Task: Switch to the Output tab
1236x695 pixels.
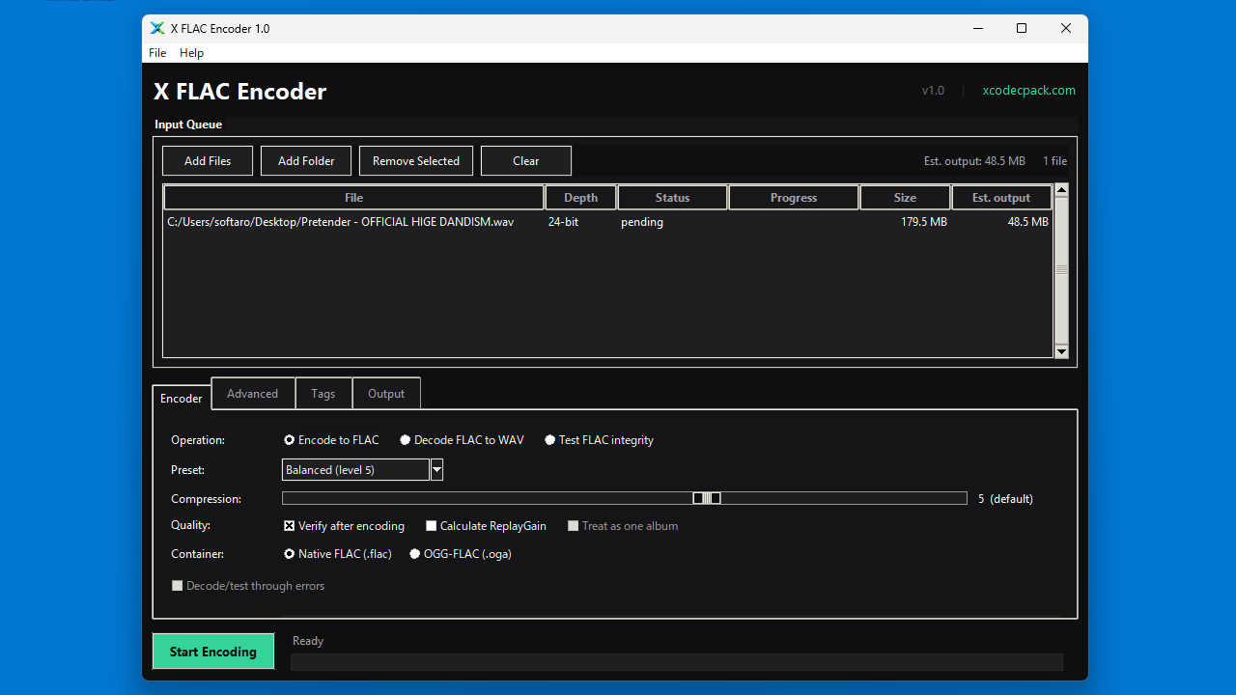Action: pyautogui.click(x=386, y=394)
